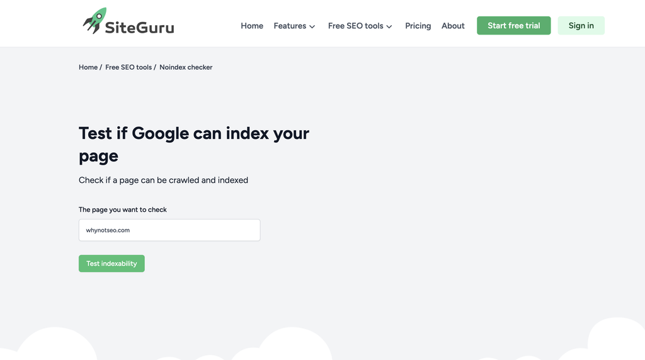Click the SiteGuru wordmark text
The width and height of the screenshot is (645, 360).
[139, 28]
